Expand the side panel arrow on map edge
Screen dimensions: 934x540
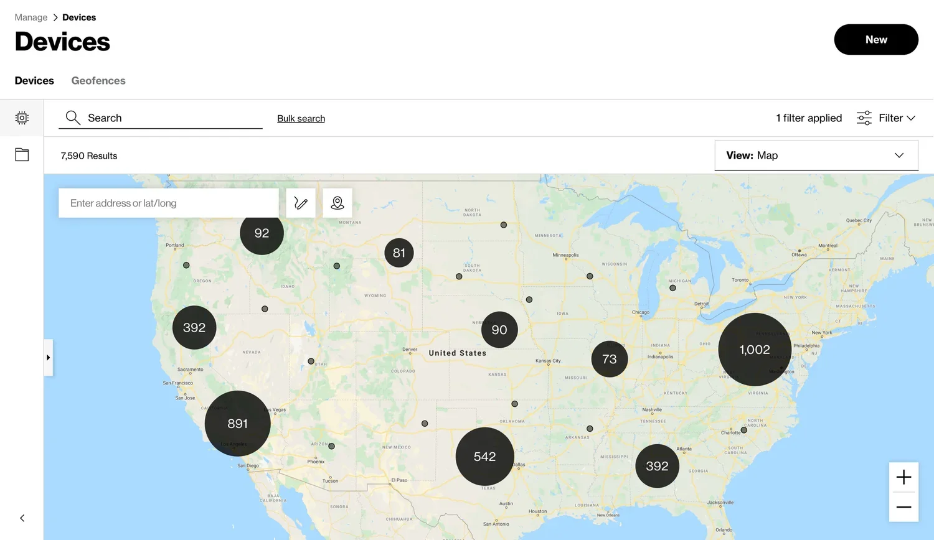(x=49, y=357)
